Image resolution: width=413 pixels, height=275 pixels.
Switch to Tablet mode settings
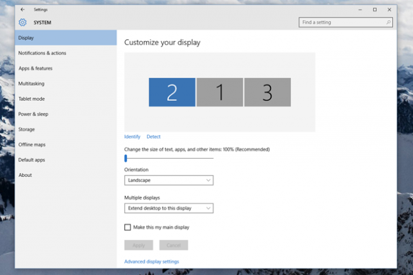[x=32, y=99]
